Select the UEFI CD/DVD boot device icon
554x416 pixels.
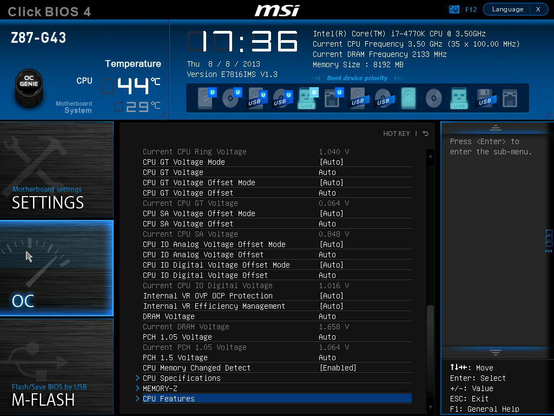point(232,98)
